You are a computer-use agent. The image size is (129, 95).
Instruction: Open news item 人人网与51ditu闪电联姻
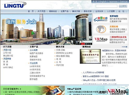pos(93,72)
